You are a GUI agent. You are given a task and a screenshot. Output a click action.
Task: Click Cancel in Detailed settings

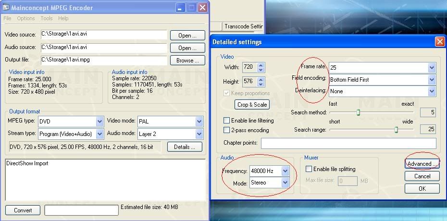coord(422,176)
